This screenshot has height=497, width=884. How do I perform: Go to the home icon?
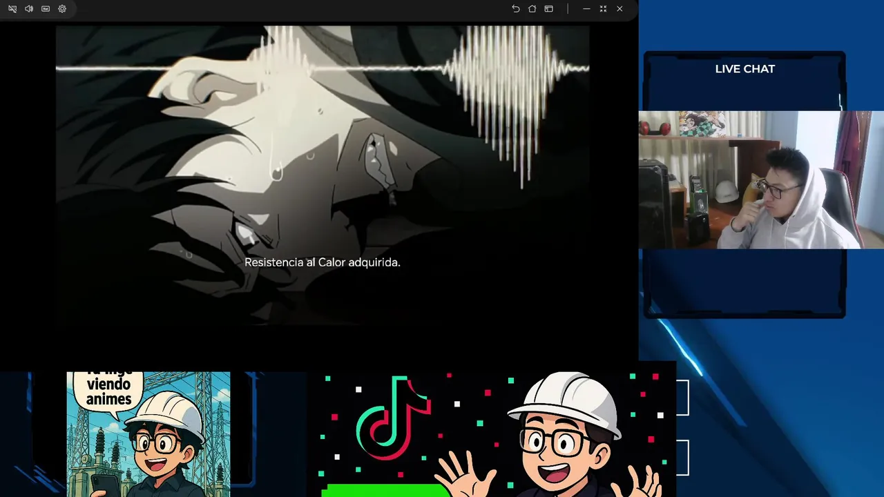click(532, 9)
